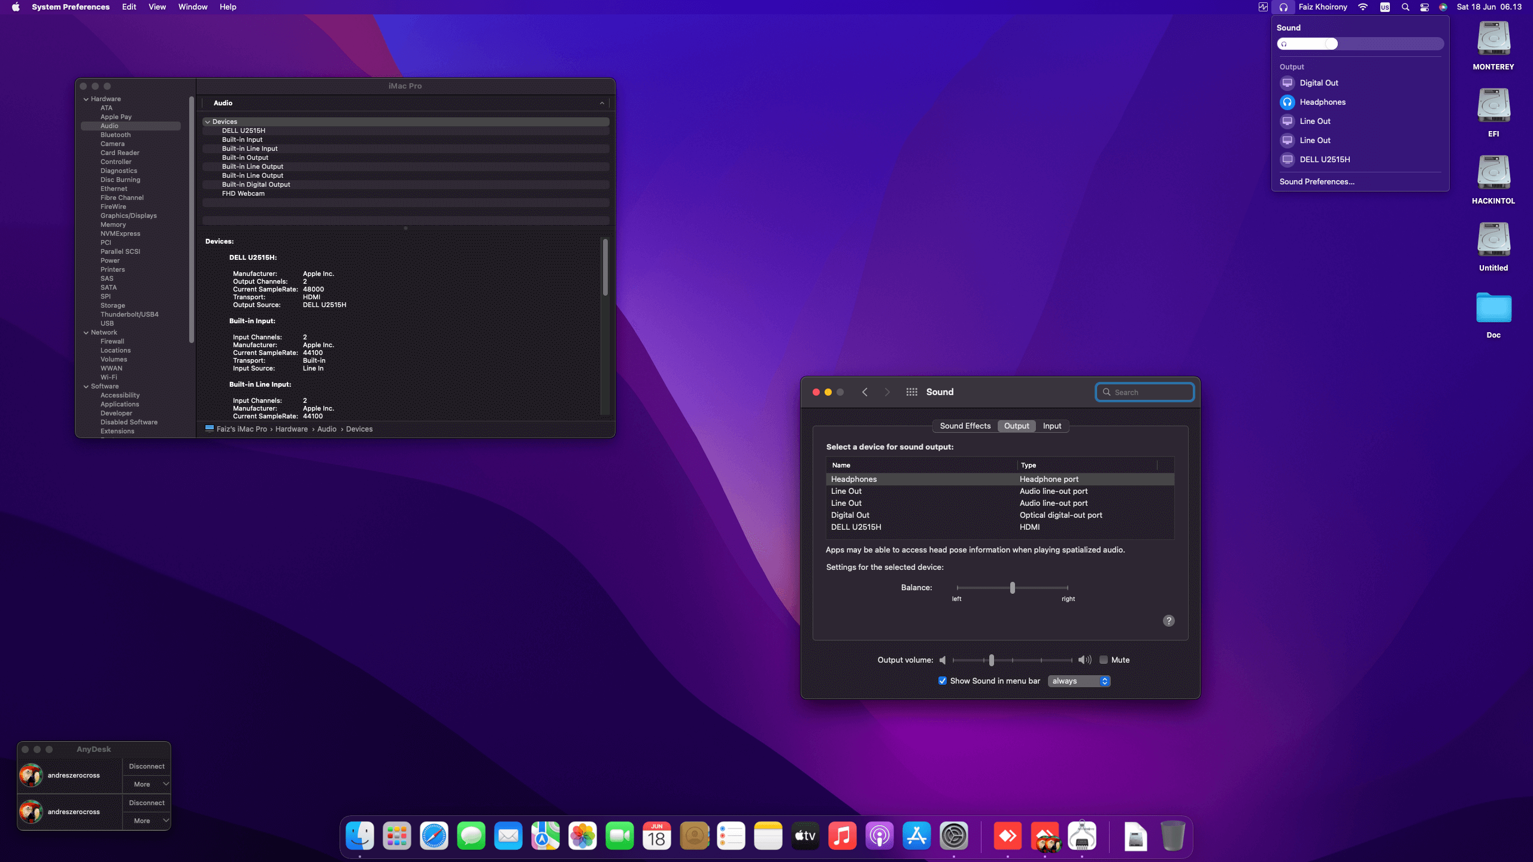Choose Digital Out icon in Sound menu
1533x862 pixels.
(1287, 83)
